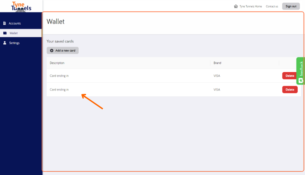Click the plus icon on Add card

coord(52,50)
